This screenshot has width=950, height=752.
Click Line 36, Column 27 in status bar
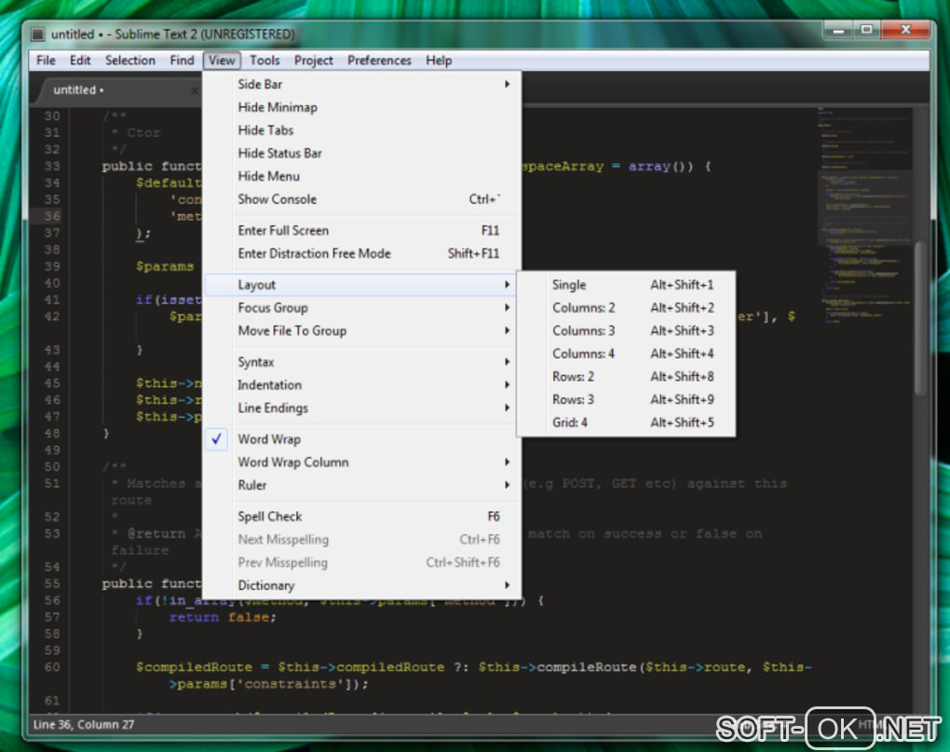tap(84, 725)
